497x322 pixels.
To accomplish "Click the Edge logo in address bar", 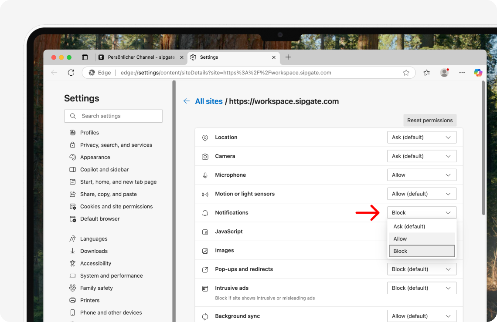I will click(x=92, y=73).
